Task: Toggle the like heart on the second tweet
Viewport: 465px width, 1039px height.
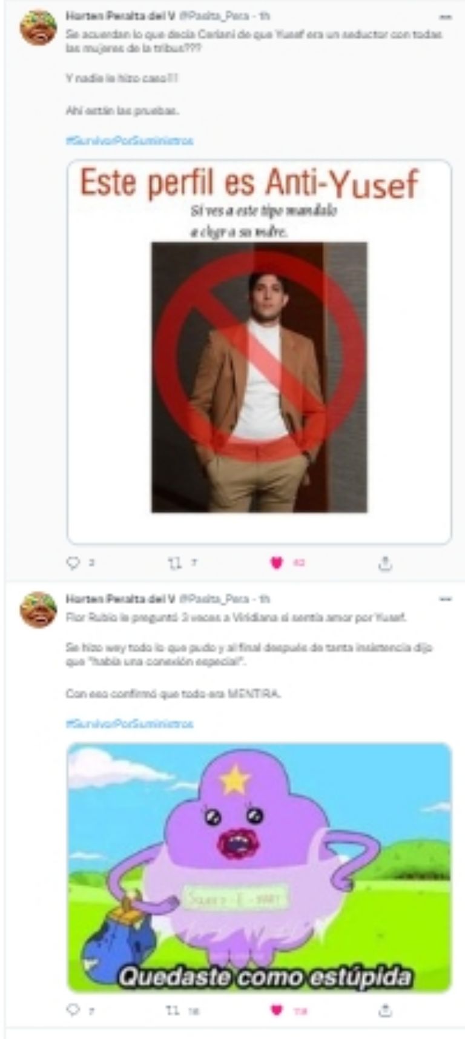Action: 277,1010
